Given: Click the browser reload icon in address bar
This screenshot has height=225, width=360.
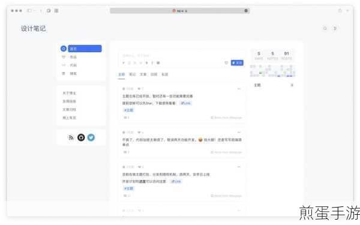Looking at the screenshot, I should coord(246,11).
